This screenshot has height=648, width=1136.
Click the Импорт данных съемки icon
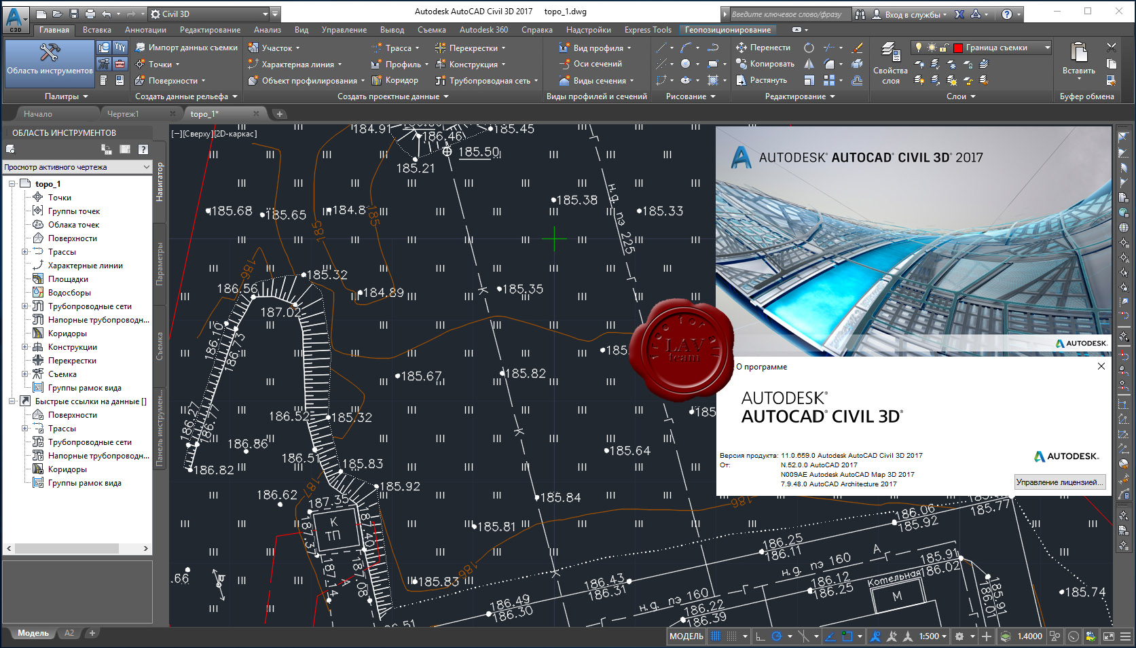coord(140,48)
